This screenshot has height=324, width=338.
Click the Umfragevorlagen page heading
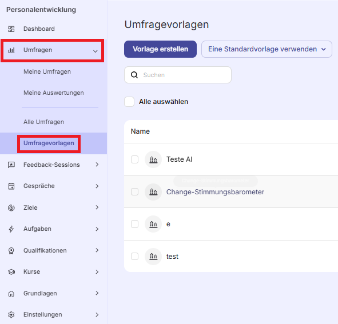[166, 25]
